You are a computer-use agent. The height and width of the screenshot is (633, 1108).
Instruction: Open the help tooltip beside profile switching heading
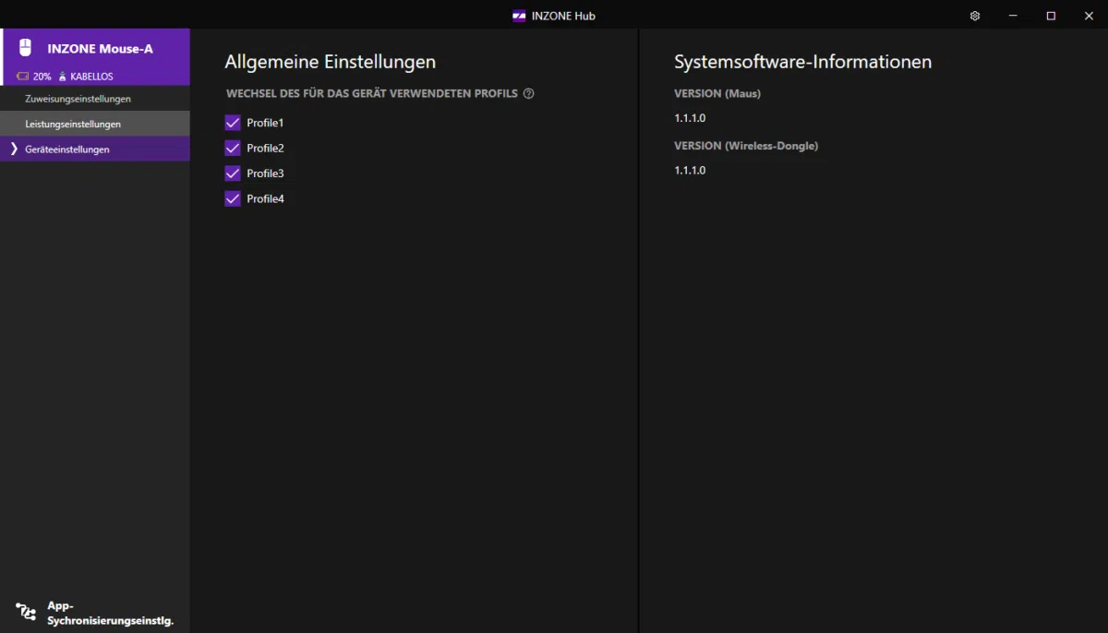click(529, 93)
